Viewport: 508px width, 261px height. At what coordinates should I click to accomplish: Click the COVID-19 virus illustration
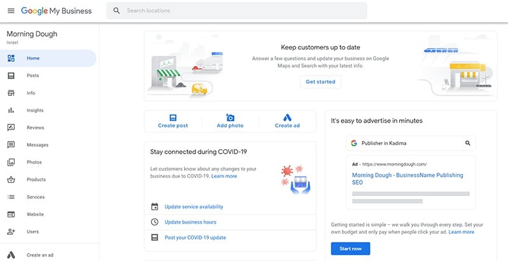tap(296, 179)
